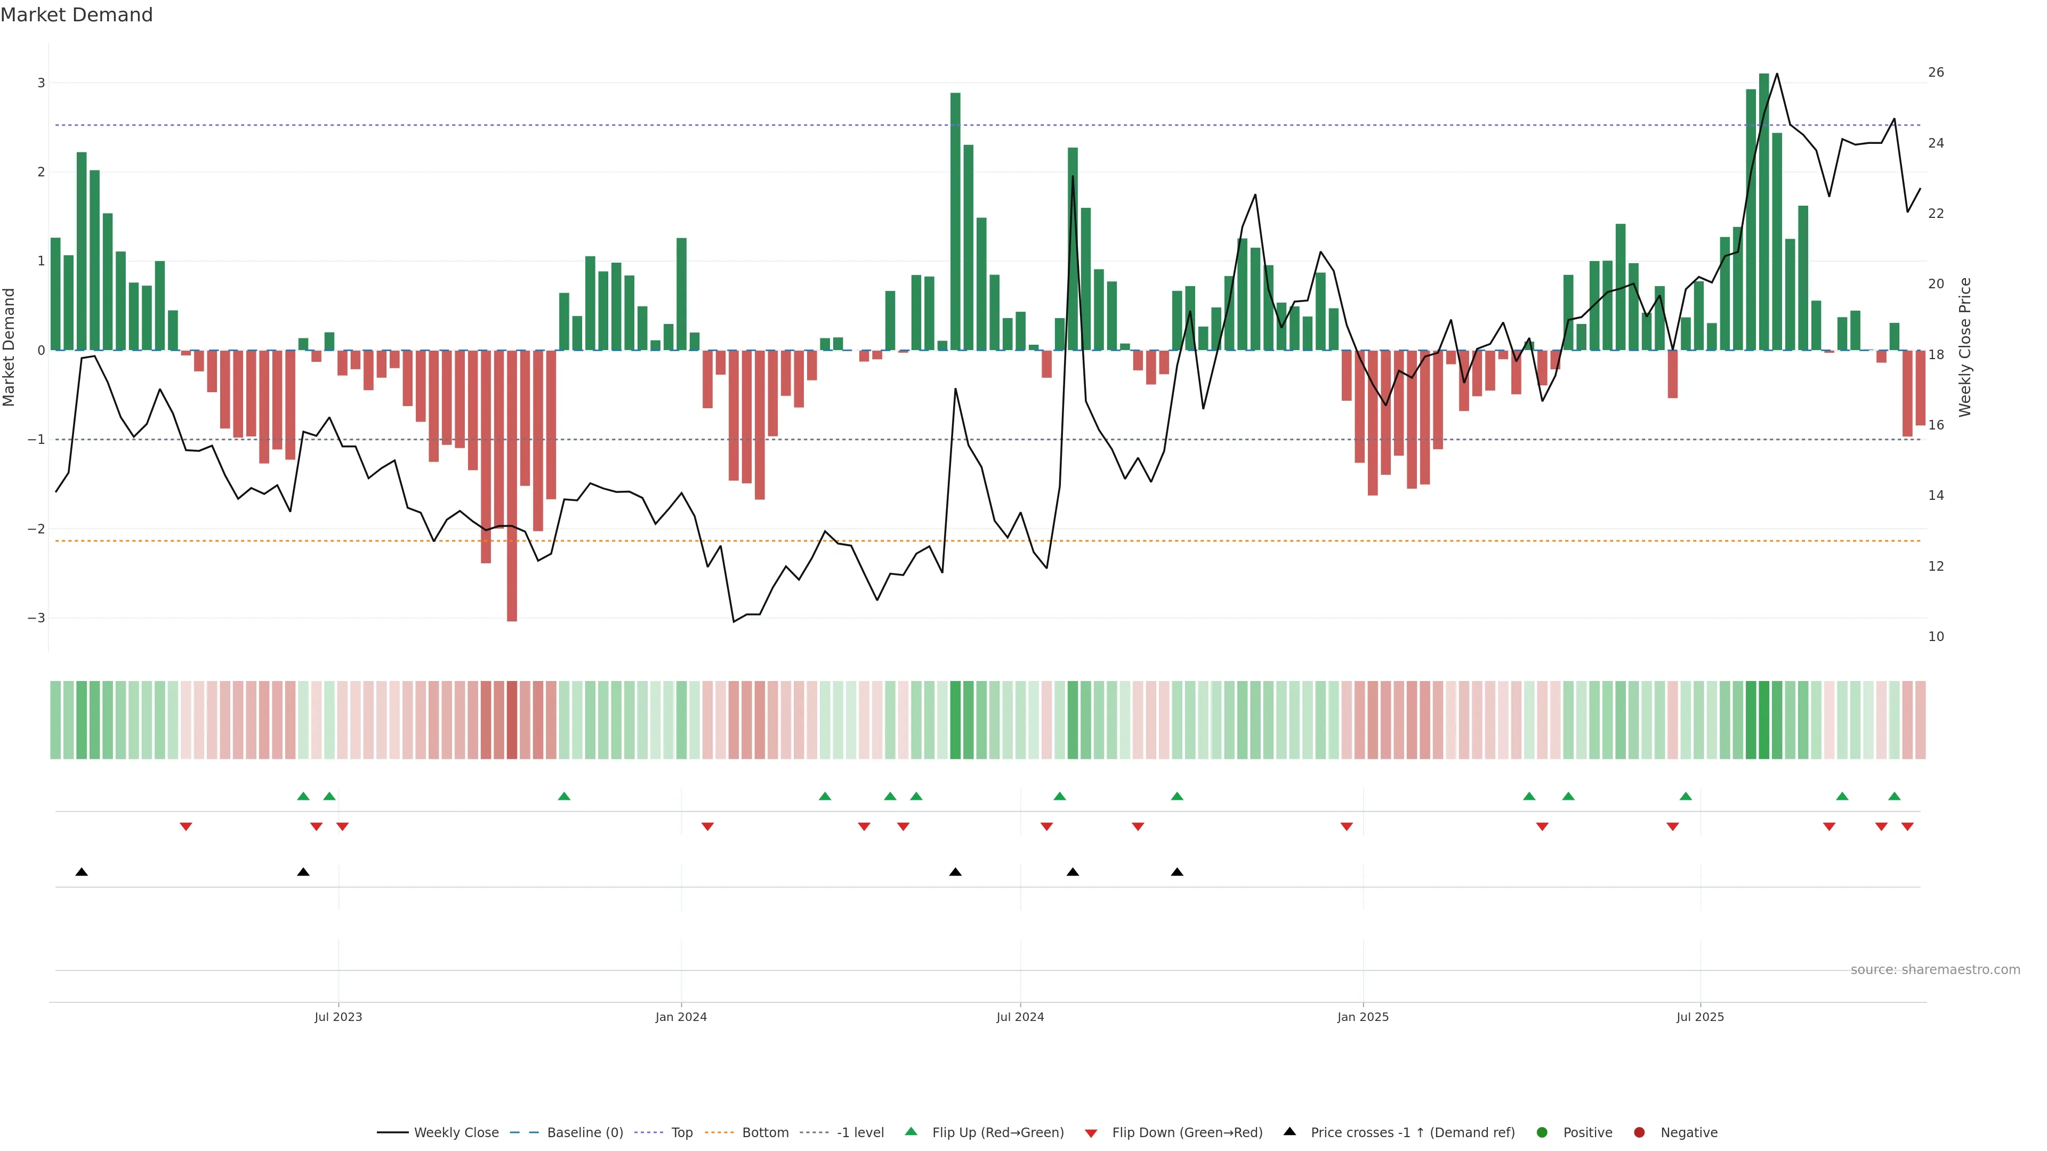Click the green Positive legend dot
Image resolution: width=2047 pixels, height=1151 pixels.
pos(1542,1132)
